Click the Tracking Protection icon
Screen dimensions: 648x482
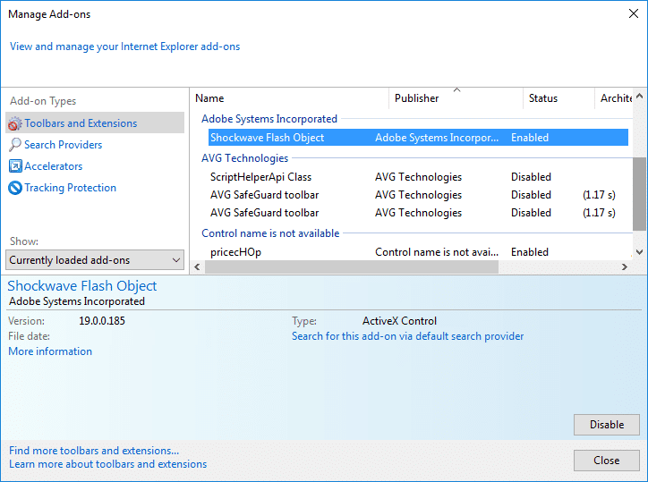click(14, 188)
